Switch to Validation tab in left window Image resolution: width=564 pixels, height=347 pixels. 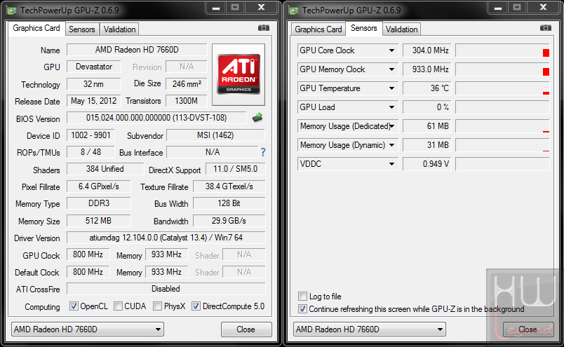click(119, 29)
